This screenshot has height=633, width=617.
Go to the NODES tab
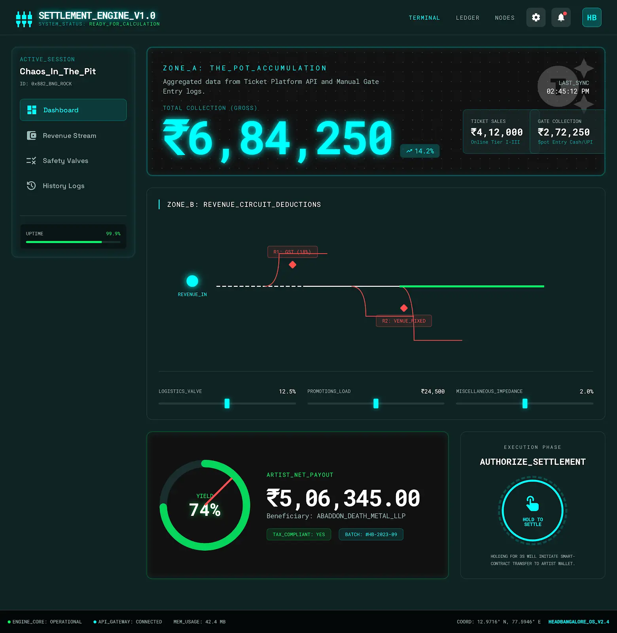click(x=505, y=18)
